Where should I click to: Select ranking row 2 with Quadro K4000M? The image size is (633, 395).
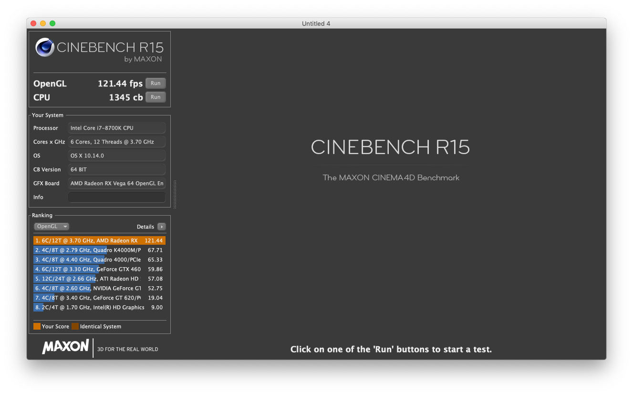click(x=99, y=250)
